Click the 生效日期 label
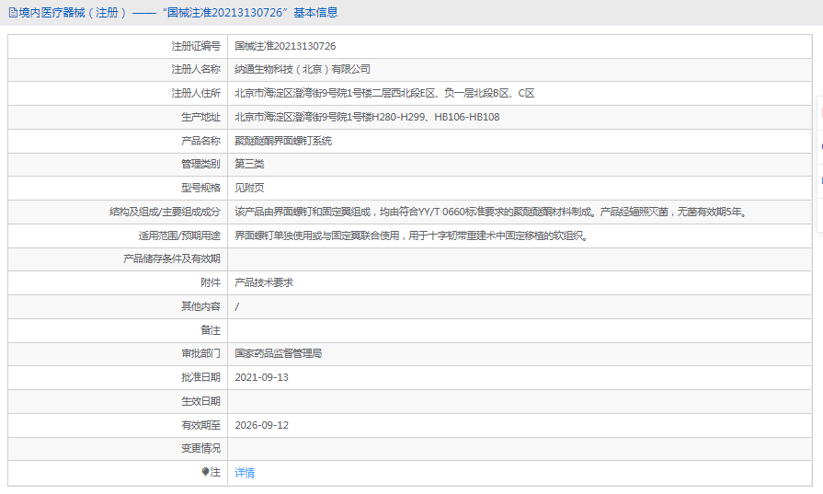Screen dimensions: 823x494 201,401
